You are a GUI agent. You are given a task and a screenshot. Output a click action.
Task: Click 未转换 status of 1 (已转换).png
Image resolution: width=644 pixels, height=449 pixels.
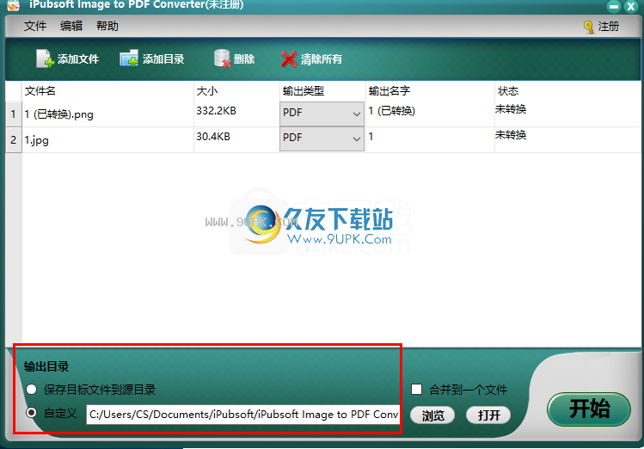(x=511, y=109)
